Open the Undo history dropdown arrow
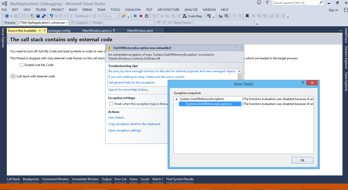Image resolution: width=348 pixels, height=190 pixels. tap(56, 16)
